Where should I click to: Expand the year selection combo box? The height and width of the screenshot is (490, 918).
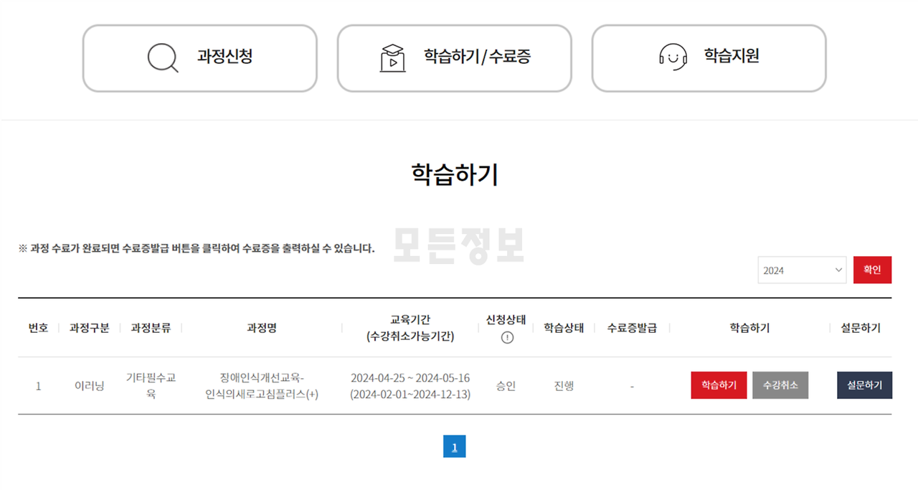pos(801,270)
